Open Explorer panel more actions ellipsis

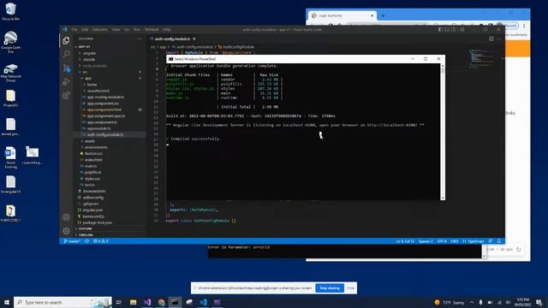tap(140, 38)
